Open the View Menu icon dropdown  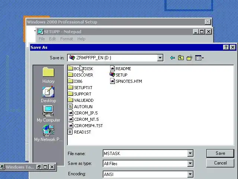pyautogui.click(x=199, y=58)
